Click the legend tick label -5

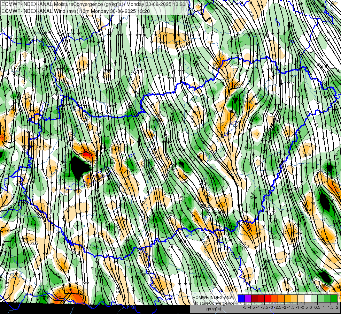(245, 307)
